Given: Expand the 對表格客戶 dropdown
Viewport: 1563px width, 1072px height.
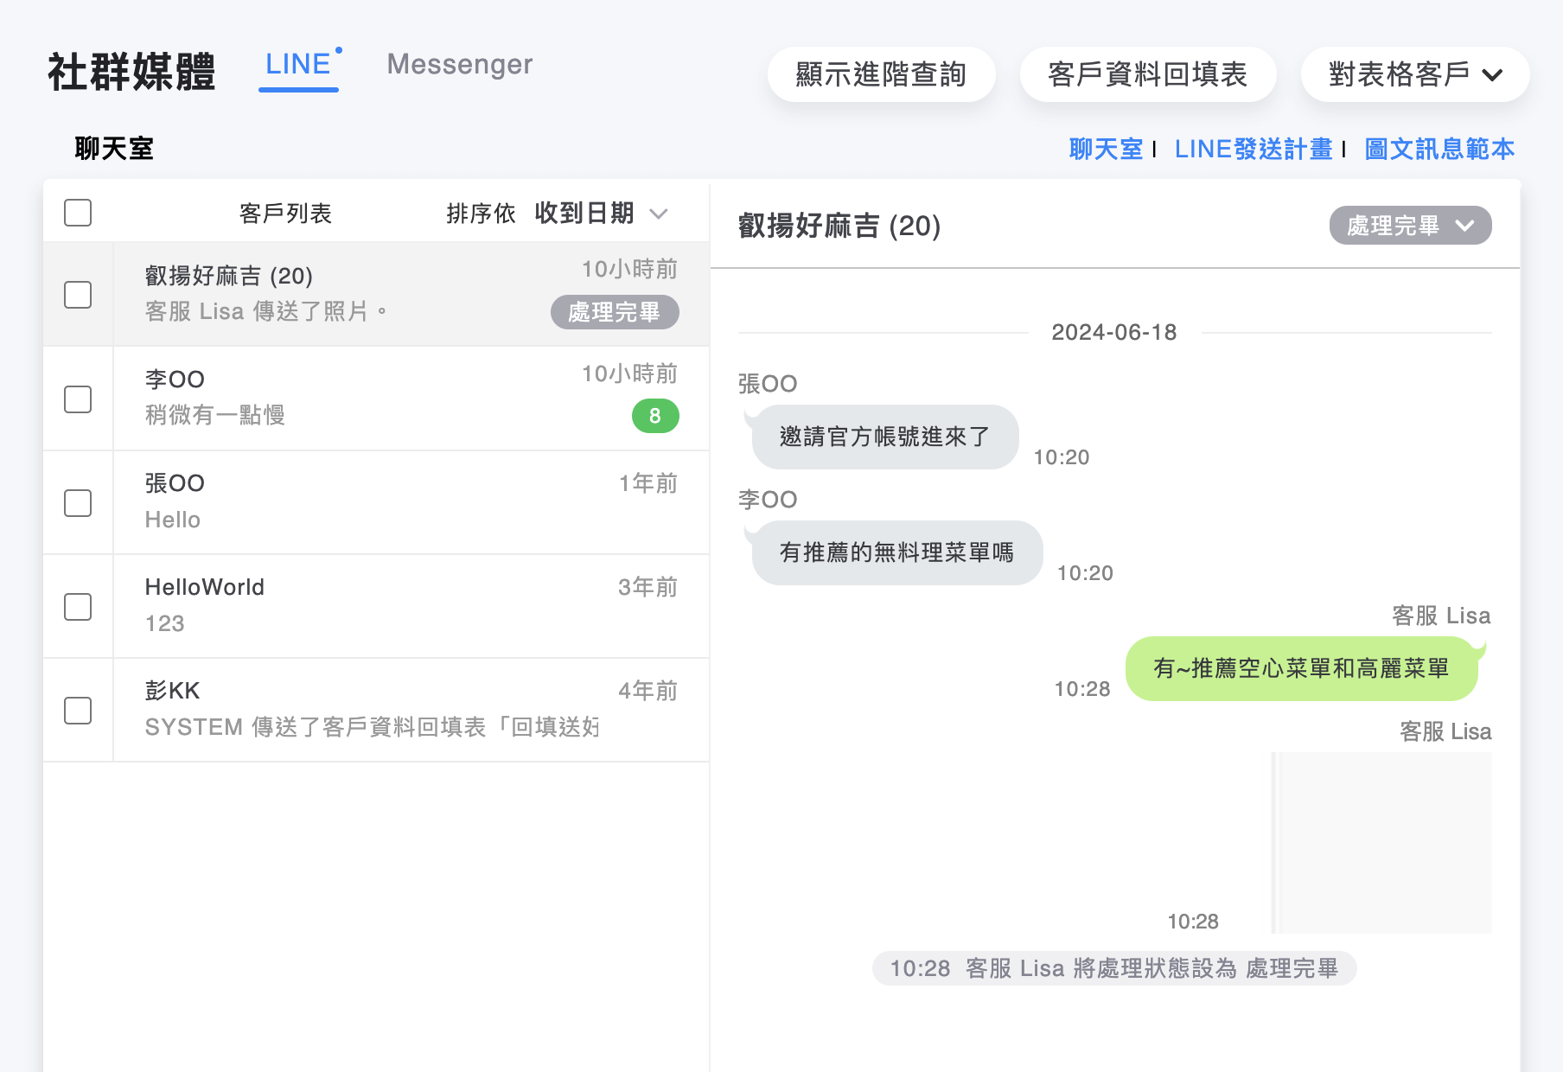Looking at the screenshot, I should pos(1414,74).
